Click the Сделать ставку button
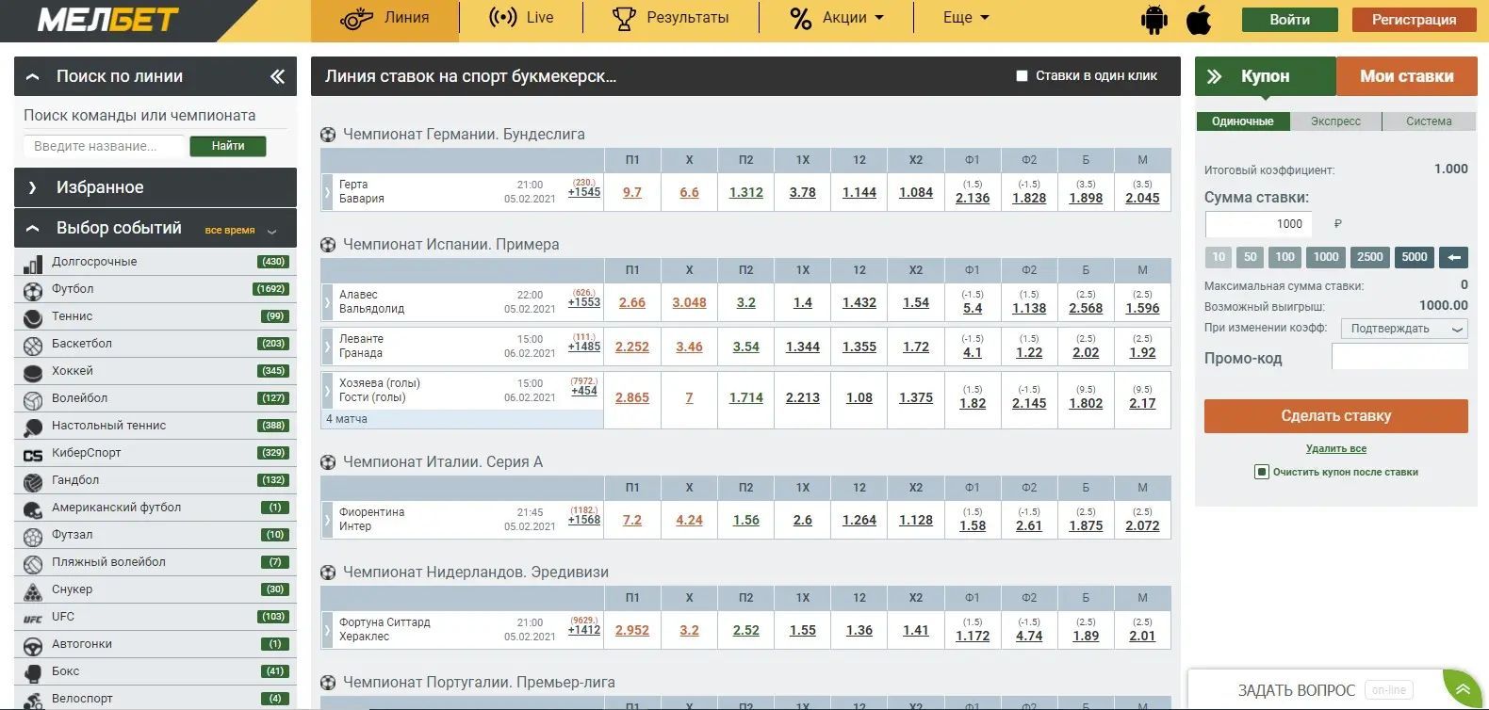1489x710 pixels. [x=1336, y=416]
